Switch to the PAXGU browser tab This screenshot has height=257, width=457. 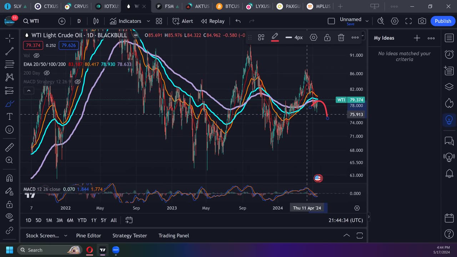click(288, 6)
